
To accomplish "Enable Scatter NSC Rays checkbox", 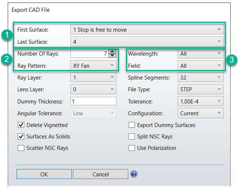I will coord(21,148).
